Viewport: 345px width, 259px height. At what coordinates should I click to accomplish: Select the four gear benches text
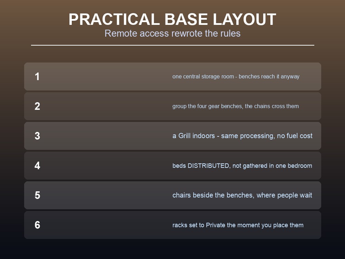click(x=236, y=106)
